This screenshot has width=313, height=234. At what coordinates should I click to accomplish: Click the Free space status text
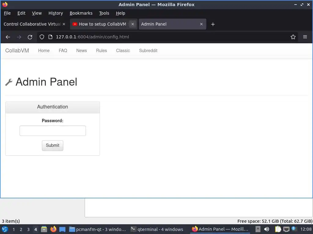[275, 221]
